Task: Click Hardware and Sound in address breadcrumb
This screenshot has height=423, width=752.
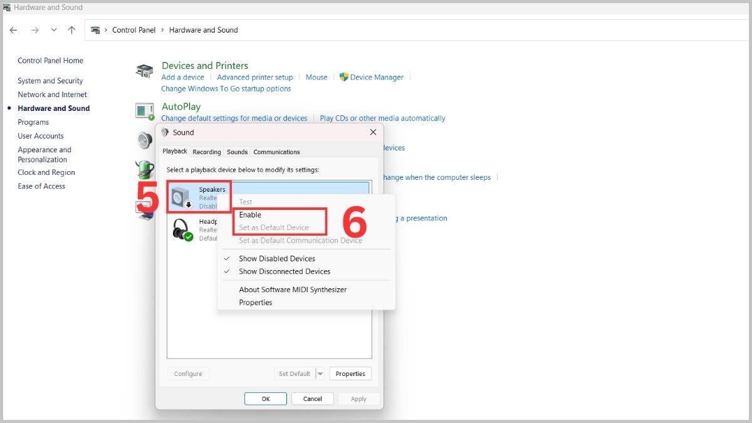Action: (204, 30)
